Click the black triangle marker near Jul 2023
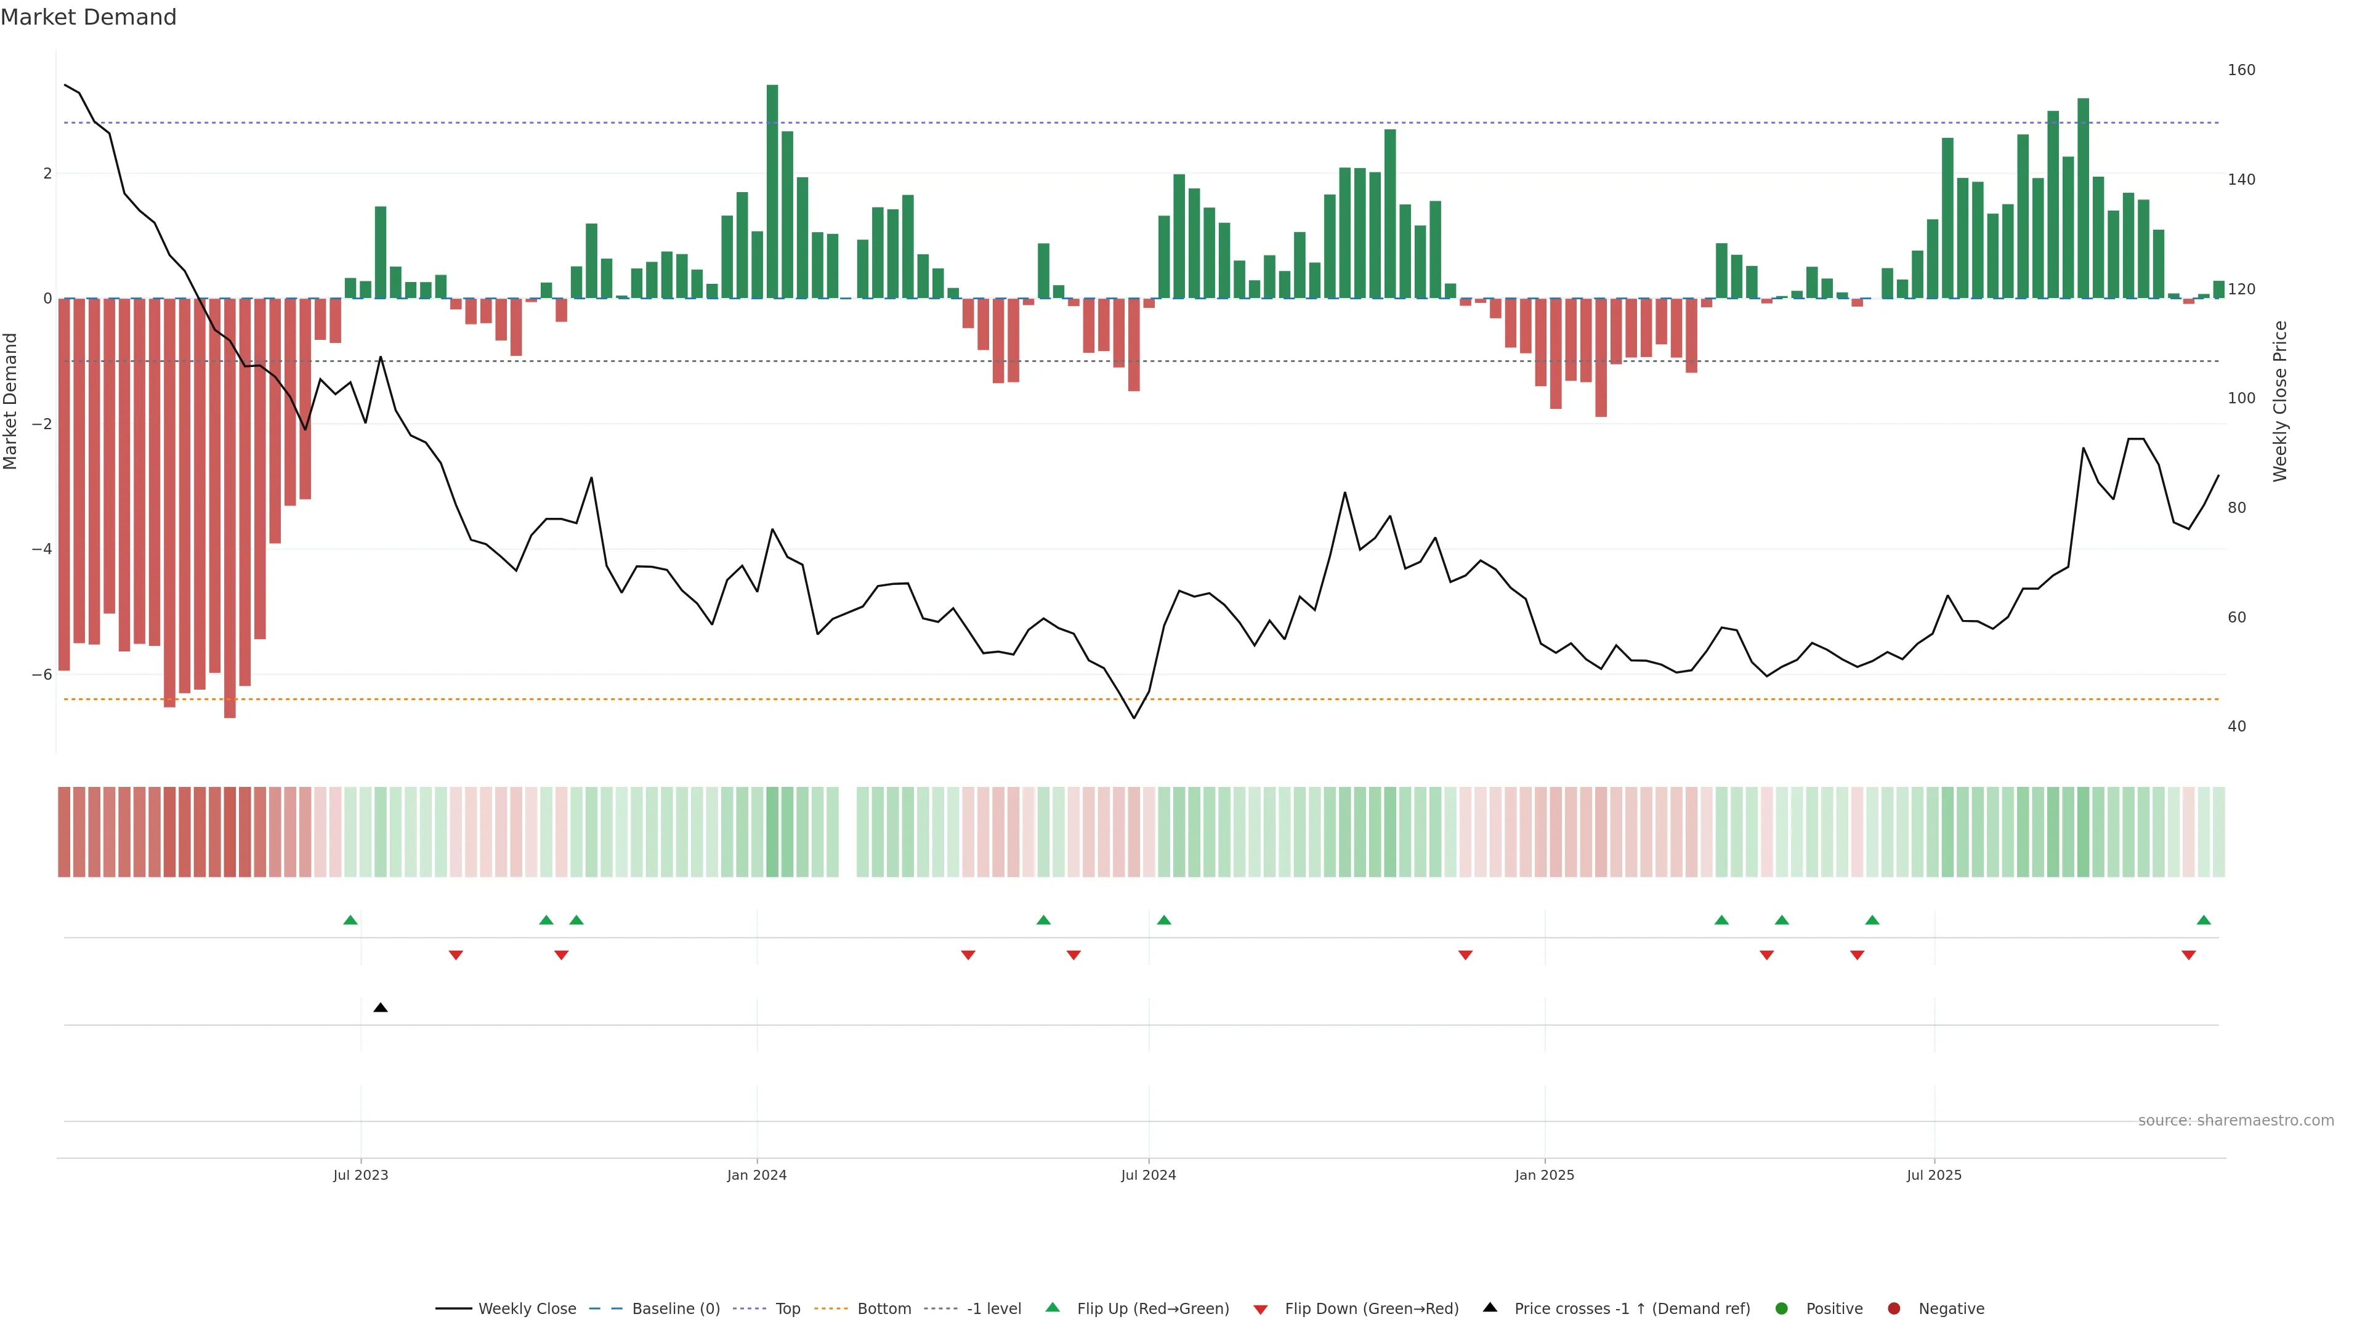 [x=381, y=1008]
